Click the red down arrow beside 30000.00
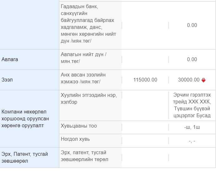This screenshot has height=178, width=216. coord(204,80)
